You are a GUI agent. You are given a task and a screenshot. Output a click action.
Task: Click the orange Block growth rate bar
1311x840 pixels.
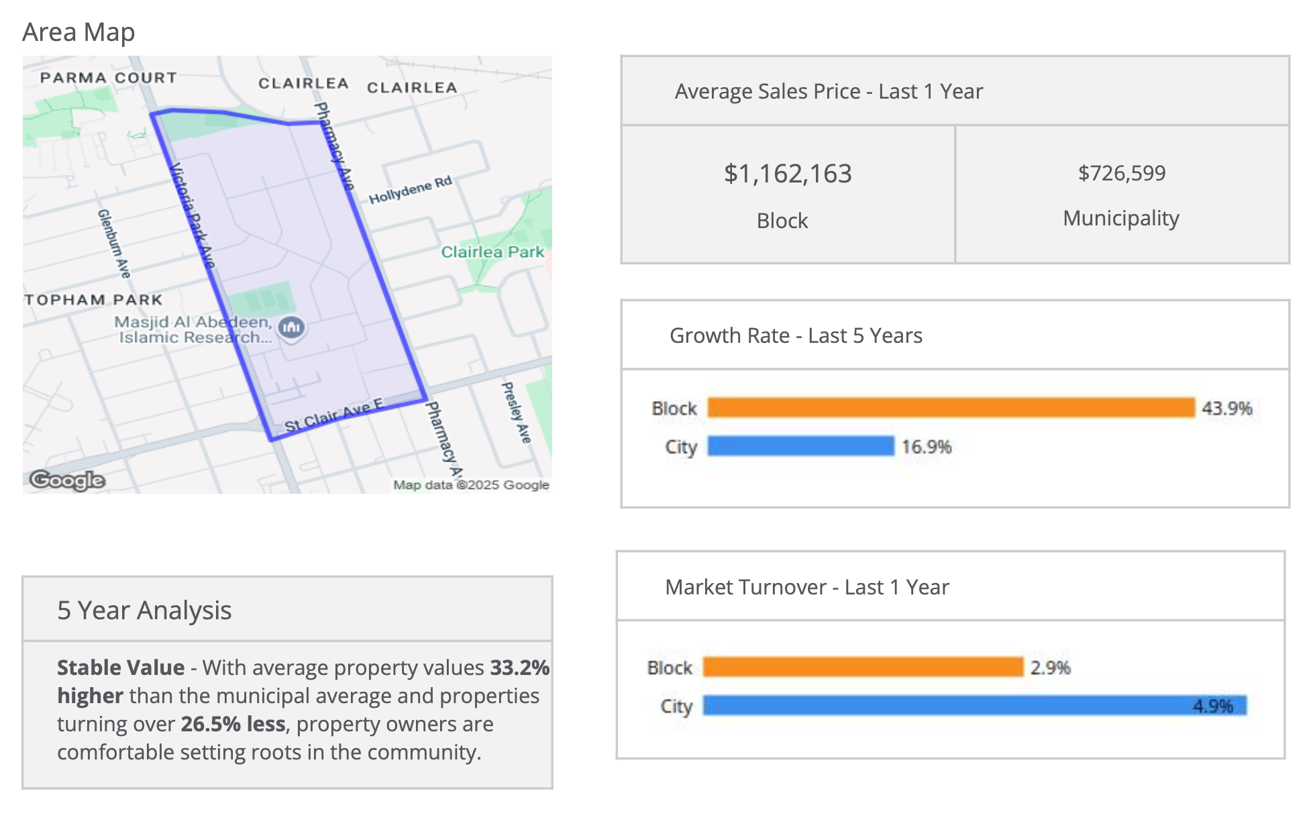pyautogui.click(x=951, y=407)
